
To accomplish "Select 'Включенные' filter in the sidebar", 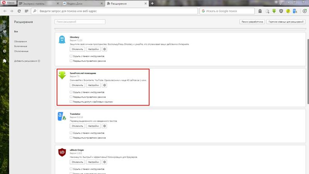I will pos(21,46).
